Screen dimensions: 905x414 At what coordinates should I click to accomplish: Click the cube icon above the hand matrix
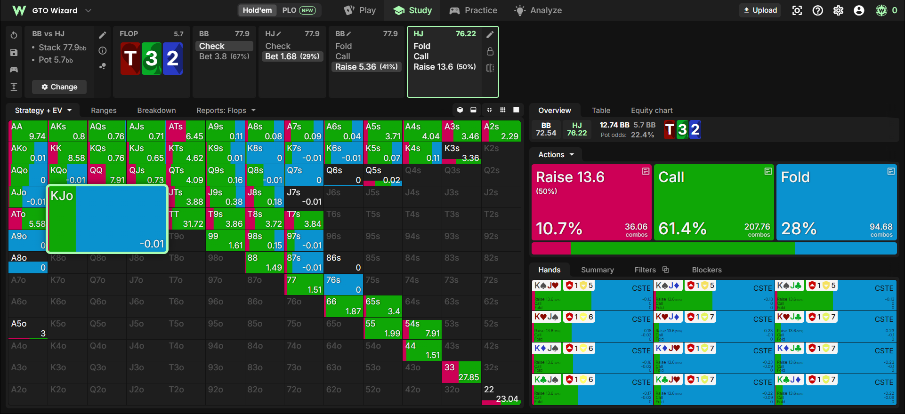[460, 110]
